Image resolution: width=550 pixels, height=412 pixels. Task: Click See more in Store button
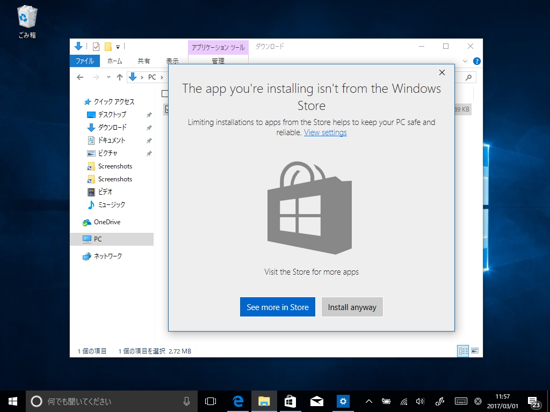(x=278, y=307)
